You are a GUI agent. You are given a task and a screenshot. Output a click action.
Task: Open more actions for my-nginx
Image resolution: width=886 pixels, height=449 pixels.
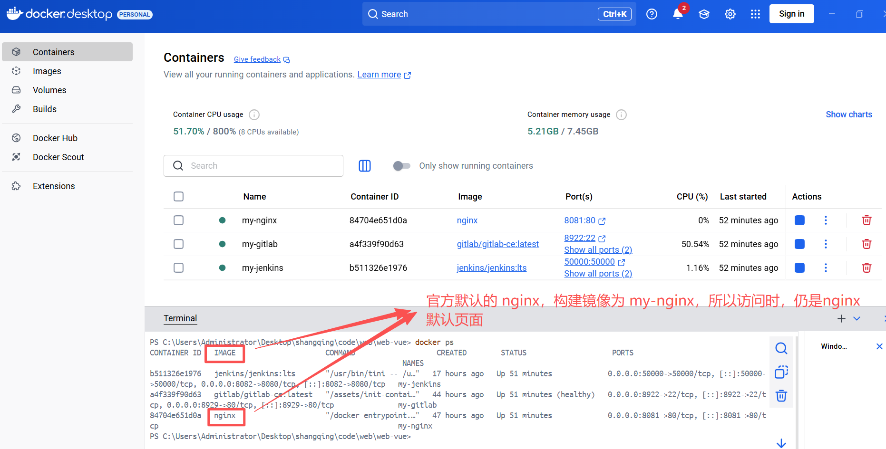(x=826, y=220)
